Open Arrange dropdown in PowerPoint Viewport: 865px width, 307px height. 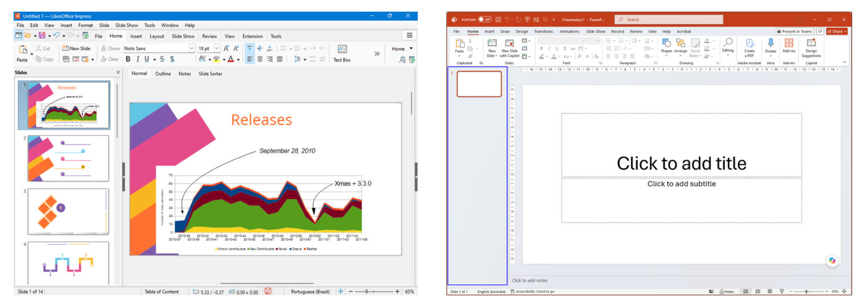[681, 47]
